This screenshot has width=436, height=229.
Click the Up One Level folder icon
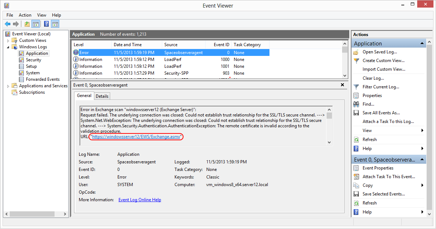pyautogui.click(x=27, y=24)
